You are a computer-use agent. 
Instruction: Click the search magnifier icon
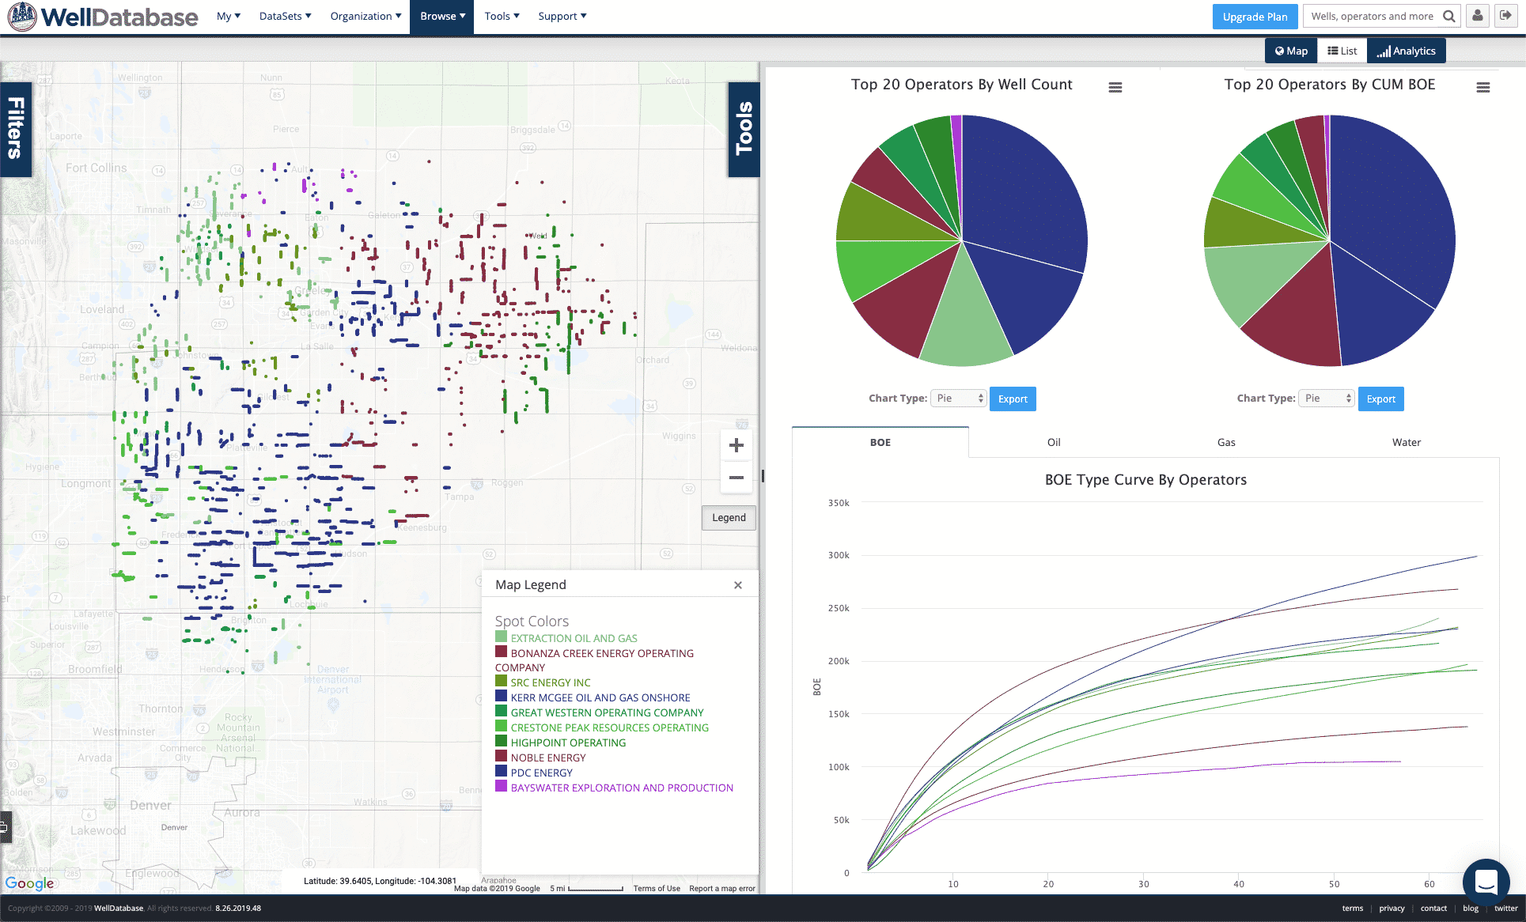coord(1448,16)
